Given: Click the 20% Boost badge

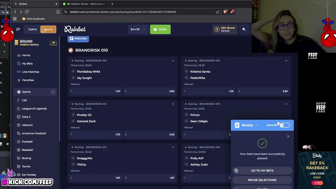Looking at the screenshot, I should coord(225,29).
